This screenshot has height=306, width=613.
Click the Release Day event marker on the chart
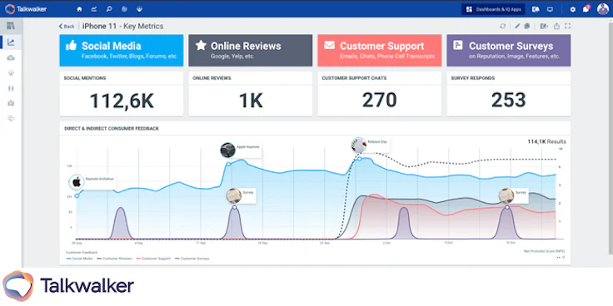coord(358,145)
